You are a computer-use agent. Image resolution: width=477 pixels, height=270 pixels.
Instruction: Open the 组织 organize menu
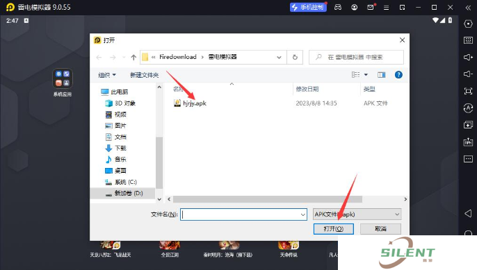click(x=107, y=75)
